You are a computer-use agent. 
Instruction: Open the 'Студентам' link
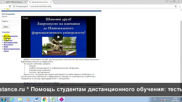click(8, 40)
